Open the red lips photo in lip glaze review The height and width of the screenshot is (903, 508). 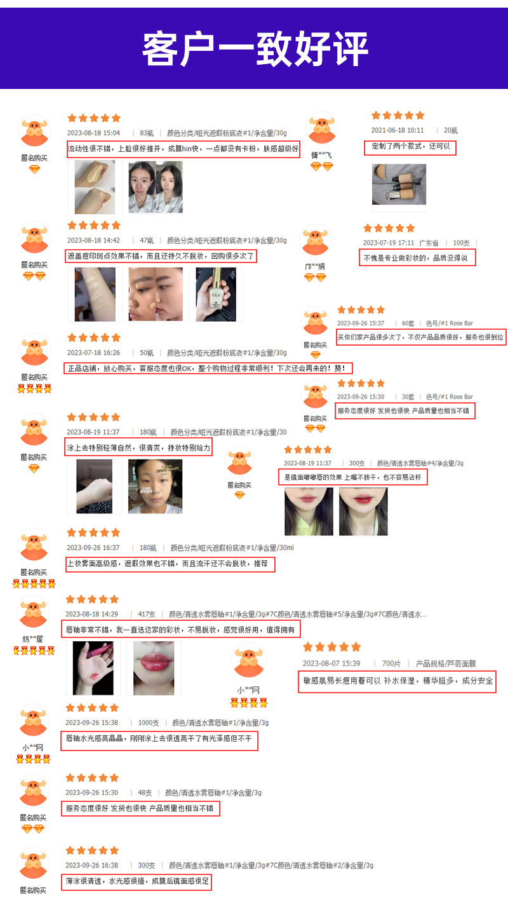click(154, 668)
